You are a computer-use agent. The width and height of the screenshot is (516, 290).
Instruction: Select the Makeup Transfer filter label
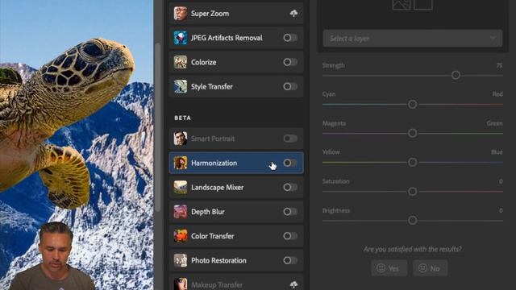(x=217, y=284)
